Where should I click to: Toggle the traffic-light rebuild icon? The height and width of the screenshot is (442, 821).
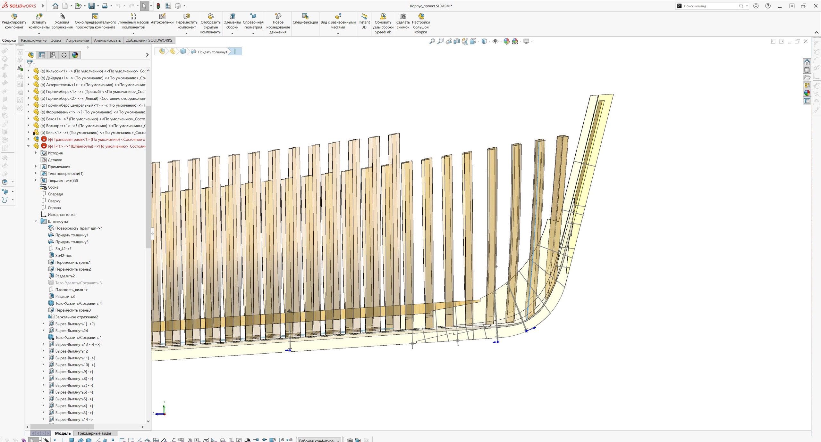click(158, 6)
